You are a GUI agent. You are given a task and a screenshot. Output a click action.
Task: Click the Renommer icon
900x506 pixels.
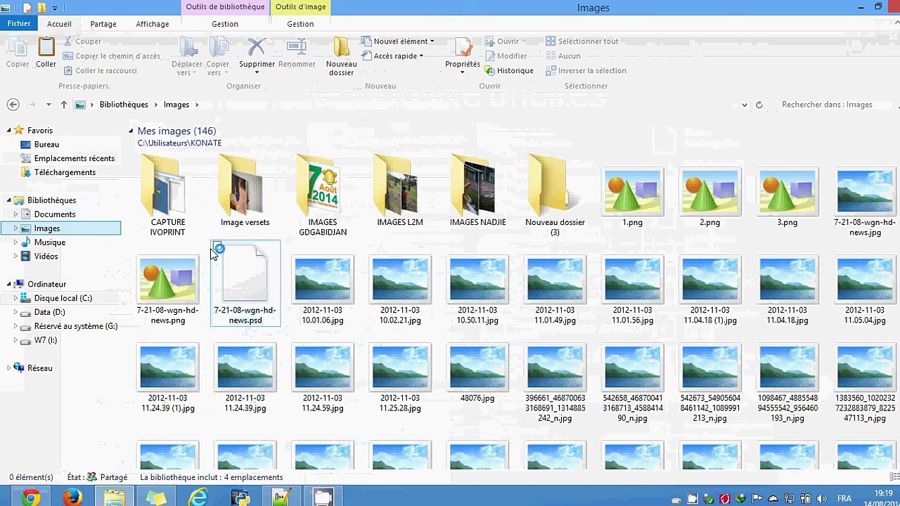tap(297, 53)
